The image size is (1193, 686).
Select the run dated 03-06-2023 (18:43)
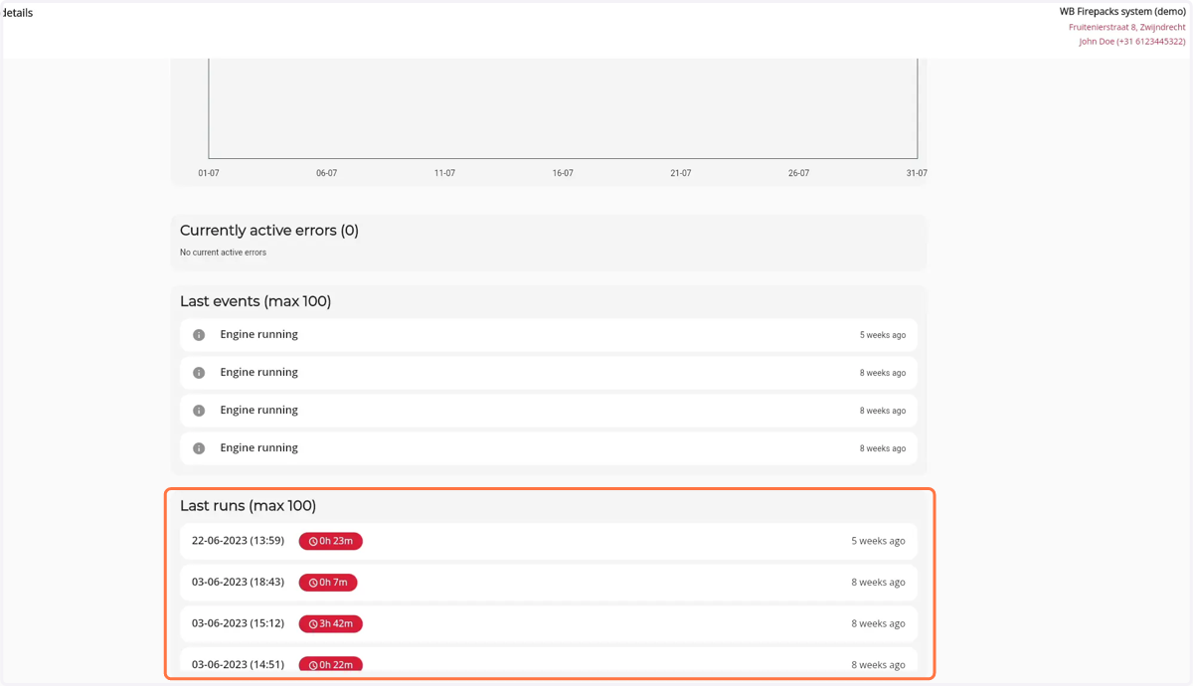coord(549,583)
